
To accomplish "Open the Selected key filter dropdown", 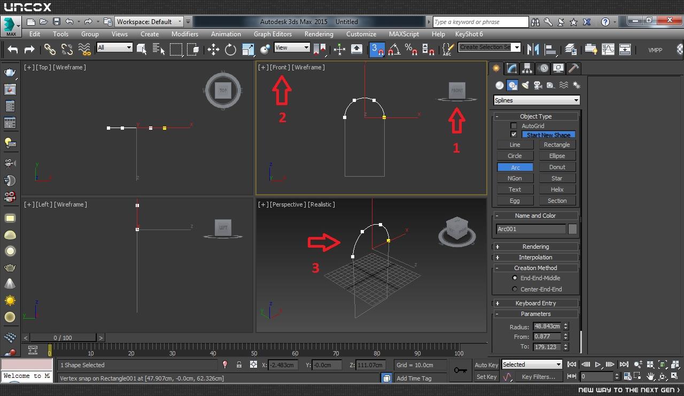I will [532, 365].
